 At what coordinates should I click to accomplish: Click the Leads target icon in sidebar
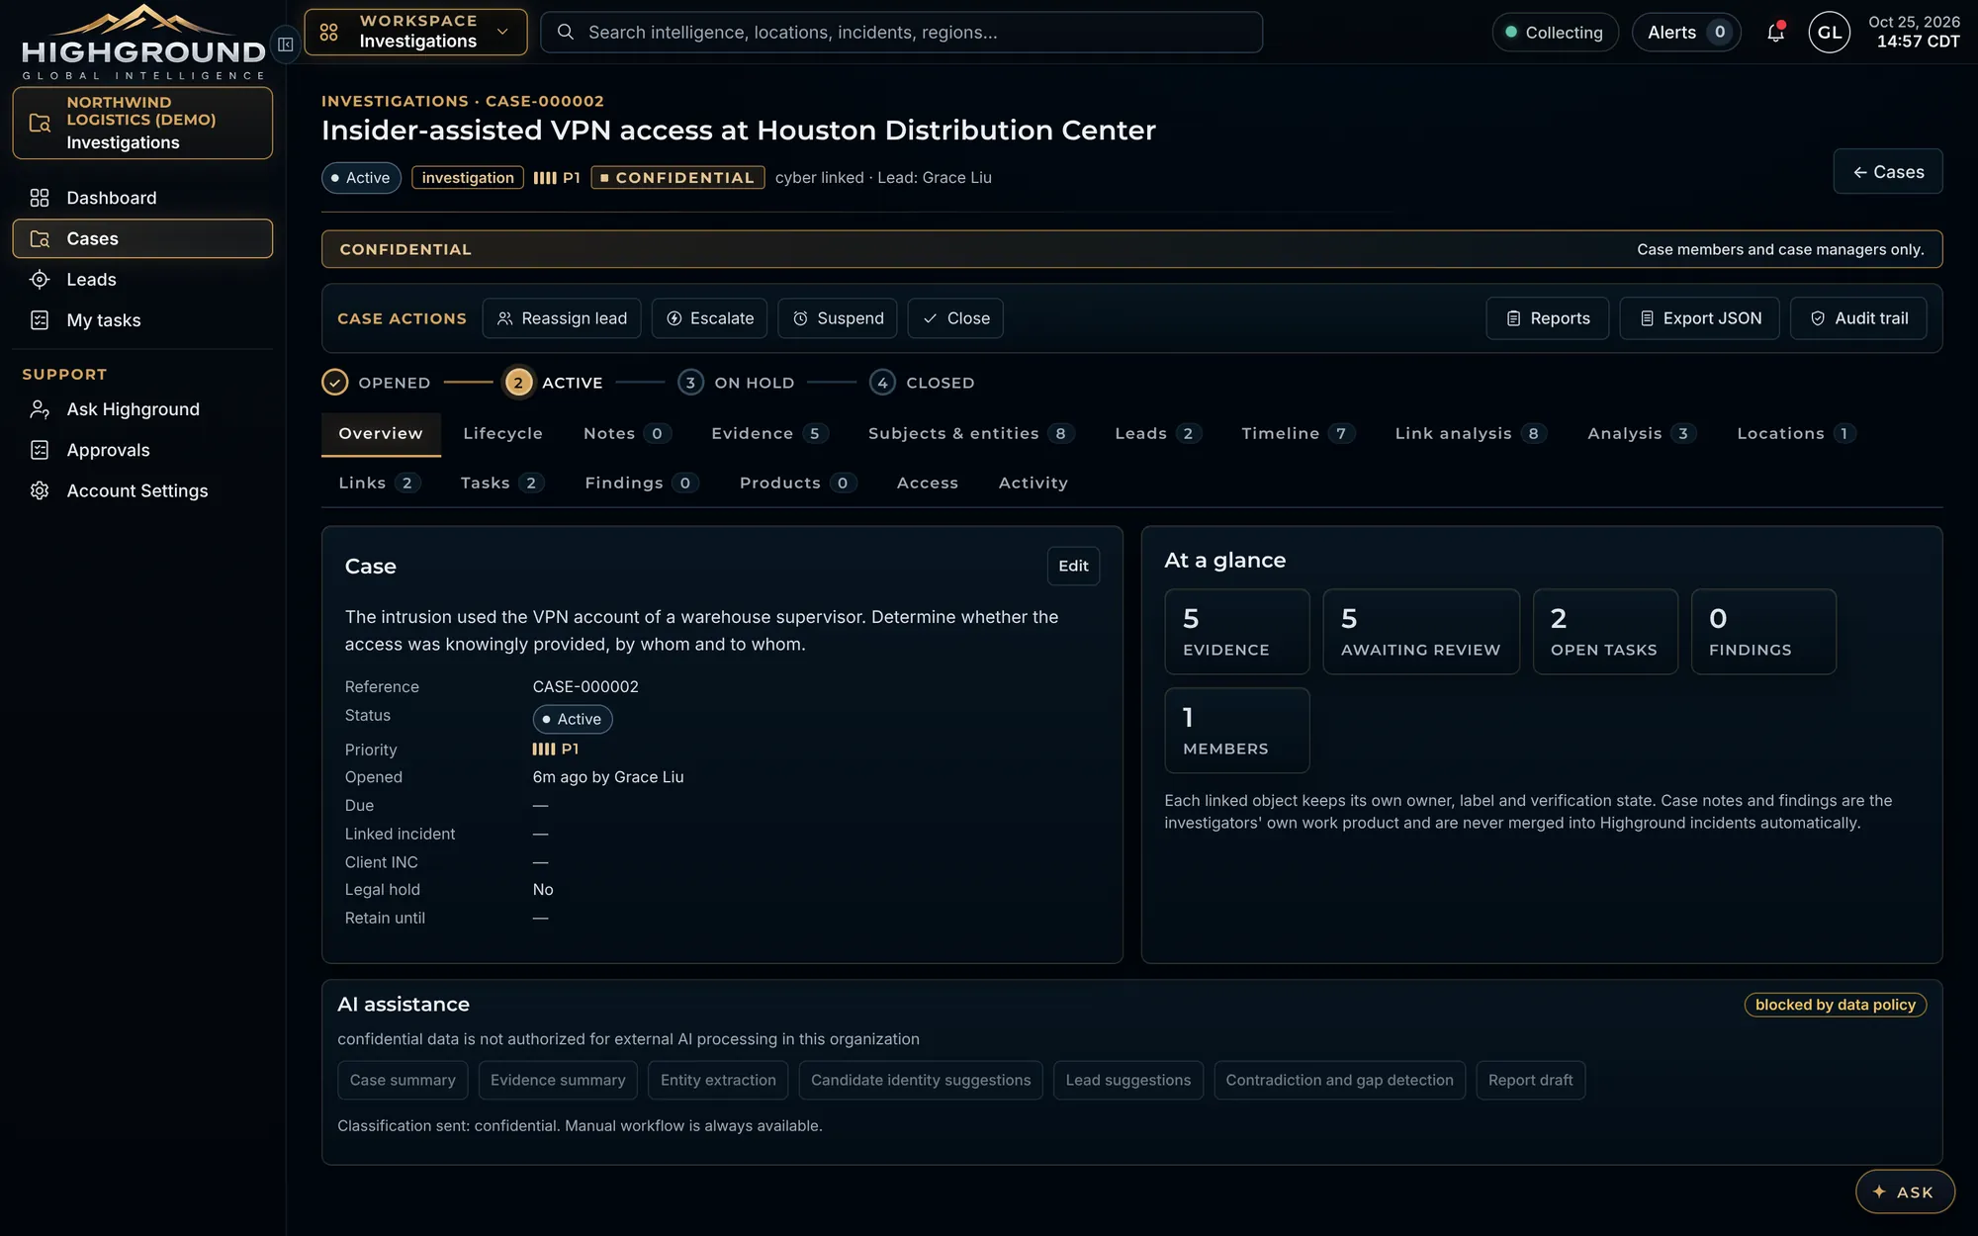click(x=40, y=280)
